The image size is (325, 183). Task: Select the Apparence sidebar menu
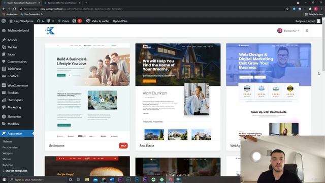tap(17, 133)
